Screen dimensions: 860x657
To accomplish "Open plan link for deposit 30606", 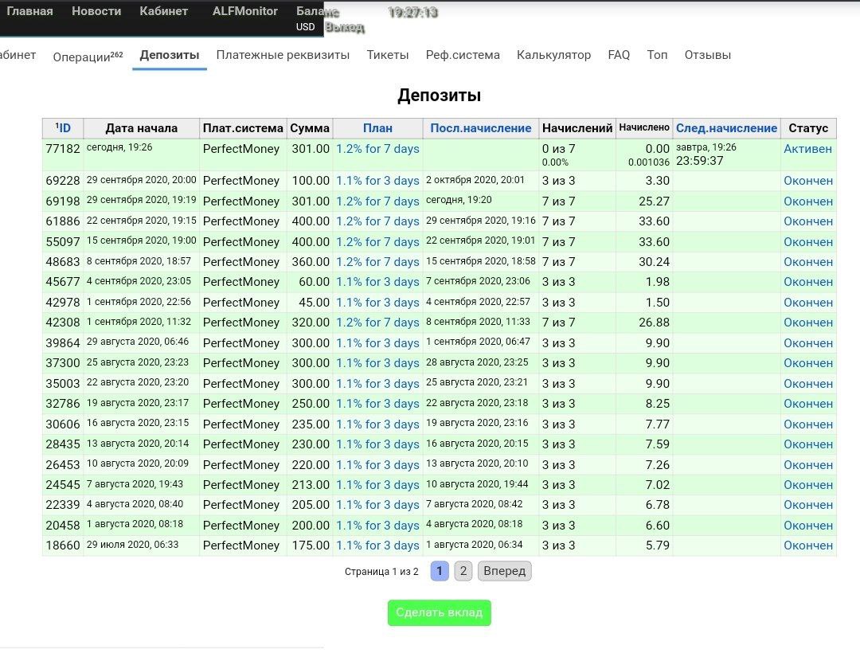I will point(377,424).
